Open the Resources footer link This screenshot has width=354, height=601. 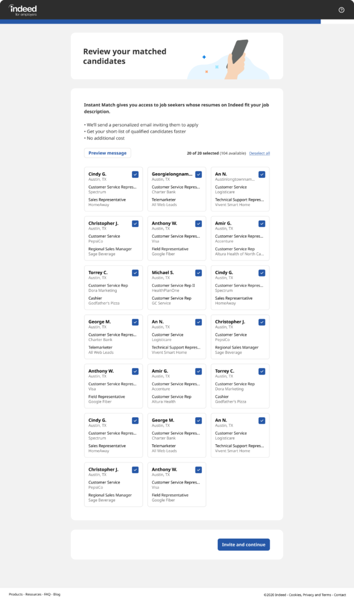click(x=33, y=595)
